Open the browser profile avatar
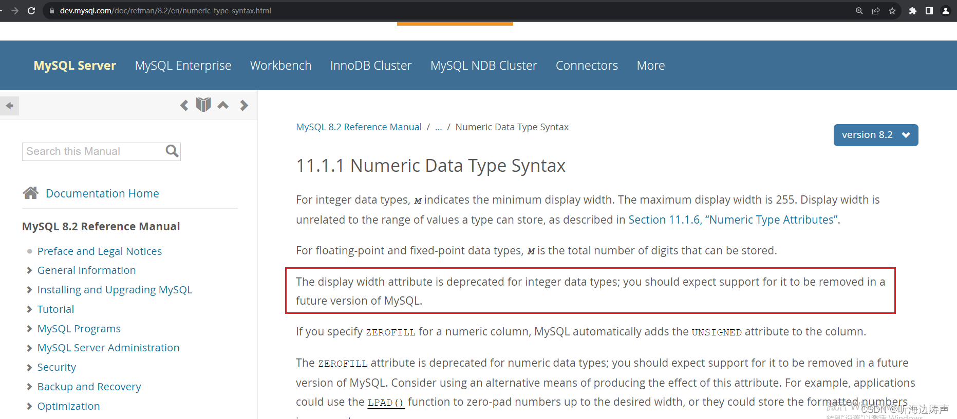 click(x=946, y=10)
